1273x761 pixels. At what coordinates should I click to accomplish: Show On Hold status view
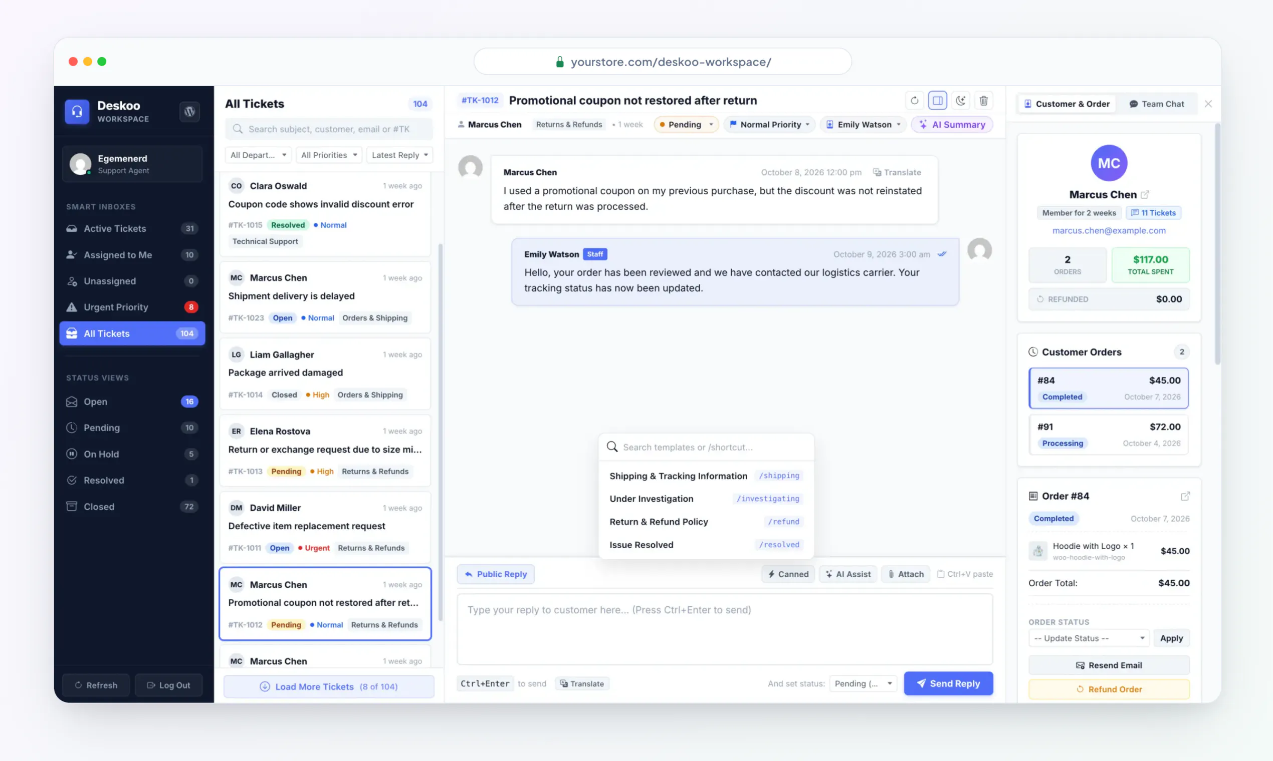[132, 454]
